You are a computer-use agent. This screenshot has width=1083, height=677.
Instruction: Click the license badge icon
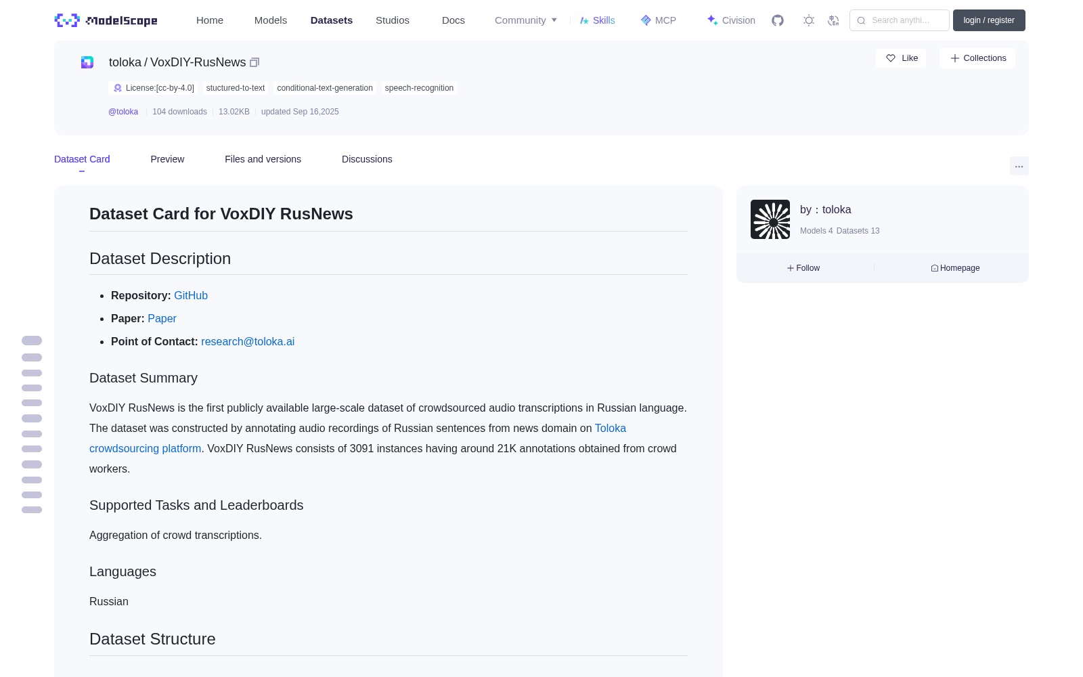118,88
